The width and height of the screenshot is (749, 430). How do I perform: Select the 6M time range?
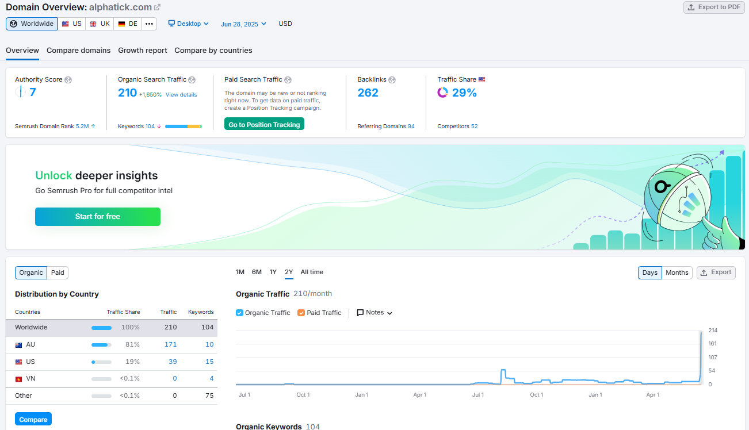click(x=257, y=272)
